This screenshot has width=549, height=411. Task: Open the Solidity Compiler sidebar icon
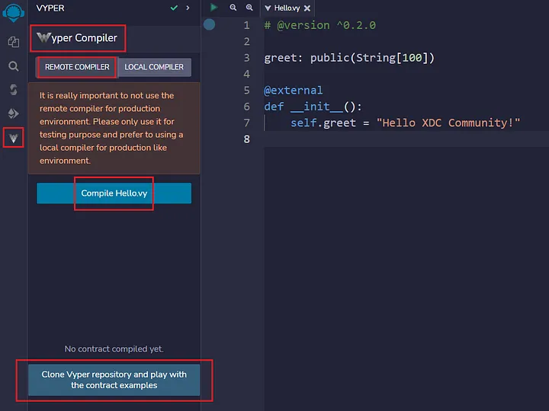(13, 90)
